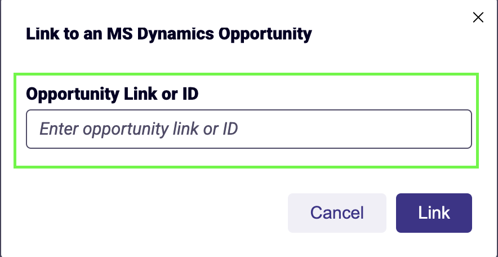
Task: Click the 'ID' text in the field label
Action: (x=190, y=94)
